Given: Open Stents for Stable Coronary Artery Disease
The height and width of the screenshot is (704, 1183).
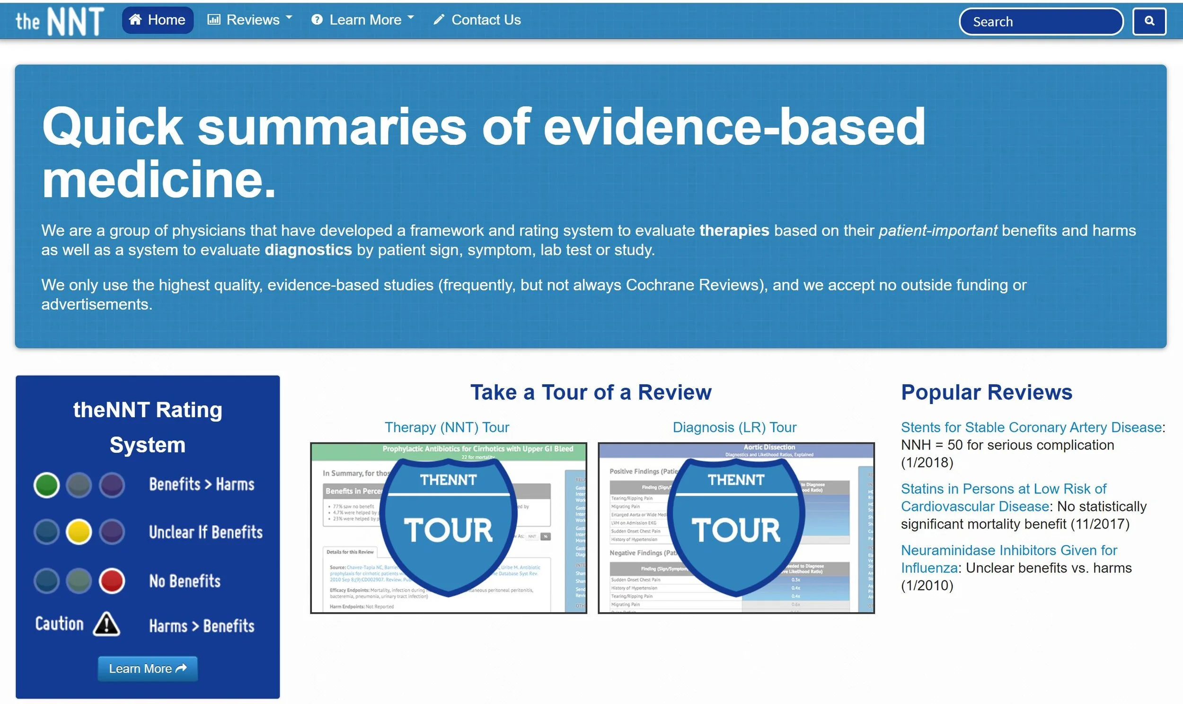Looking at the screenshot, I should (1031, 427).
